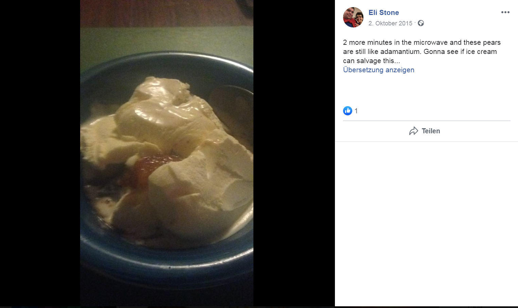The image size is (518, 308).
Task: Open the three-dot post options menu
Action: (505, 12)
